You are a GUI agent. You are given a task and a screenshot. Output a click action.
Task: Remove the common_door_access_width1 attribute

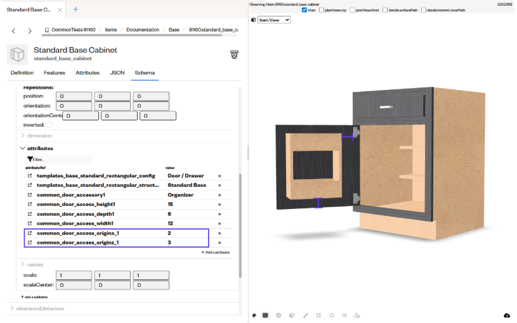pos(219,224)
